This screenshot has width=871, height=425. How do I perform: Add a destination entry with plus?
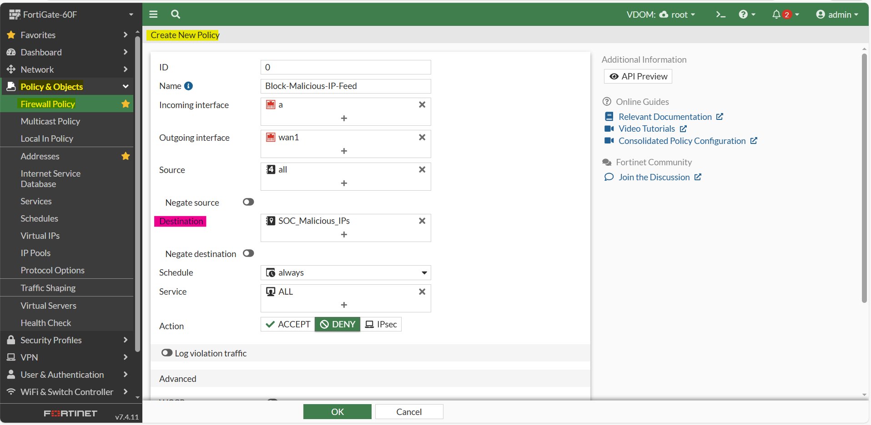[344, 234]
